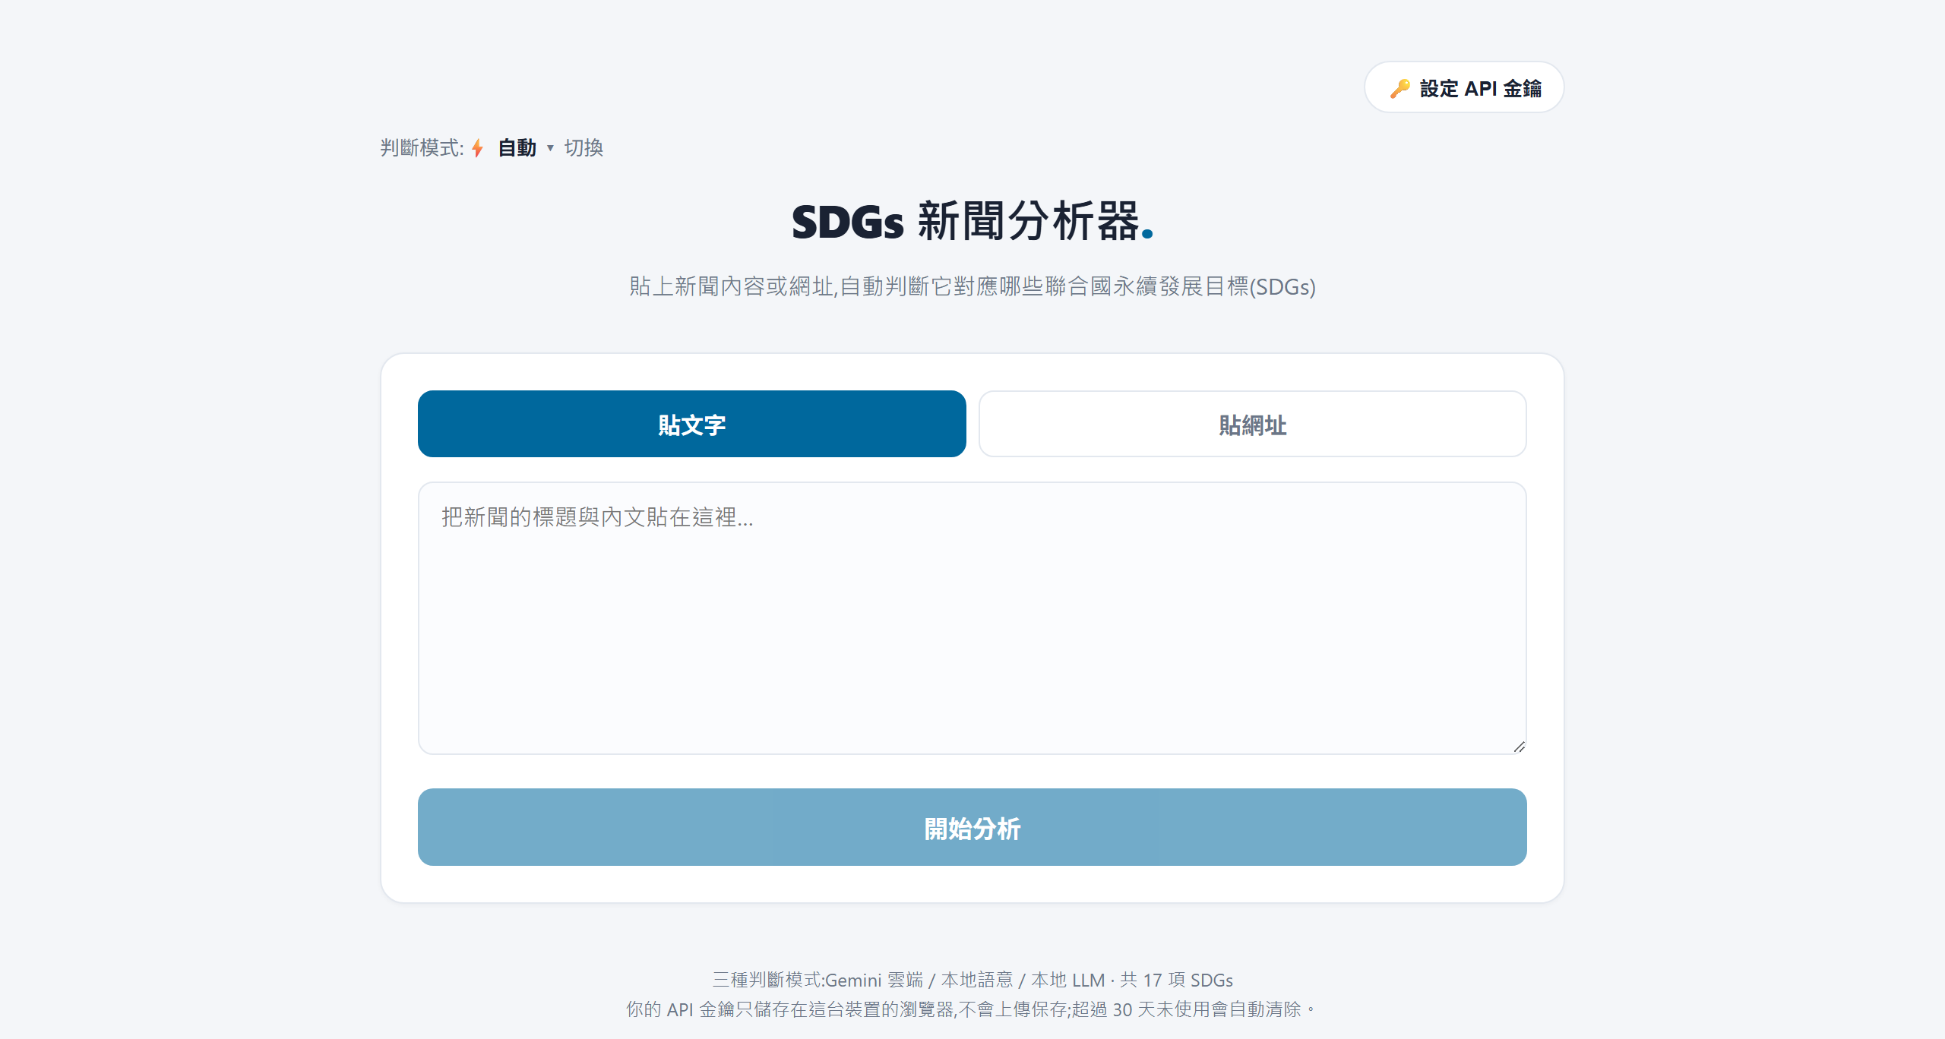Image resolution: width=1945 pixels, height=1039 pixels.
Task: Click the 開始分析 button
Action: [x=972, y=827]
